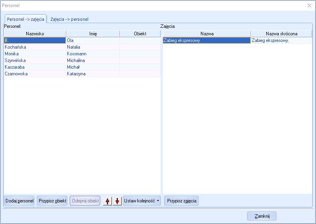Switch to Personel -> zajęcia tab
The width and height of the screenshot is (316, 224).
pyautogui.click(x=25, y=19)
